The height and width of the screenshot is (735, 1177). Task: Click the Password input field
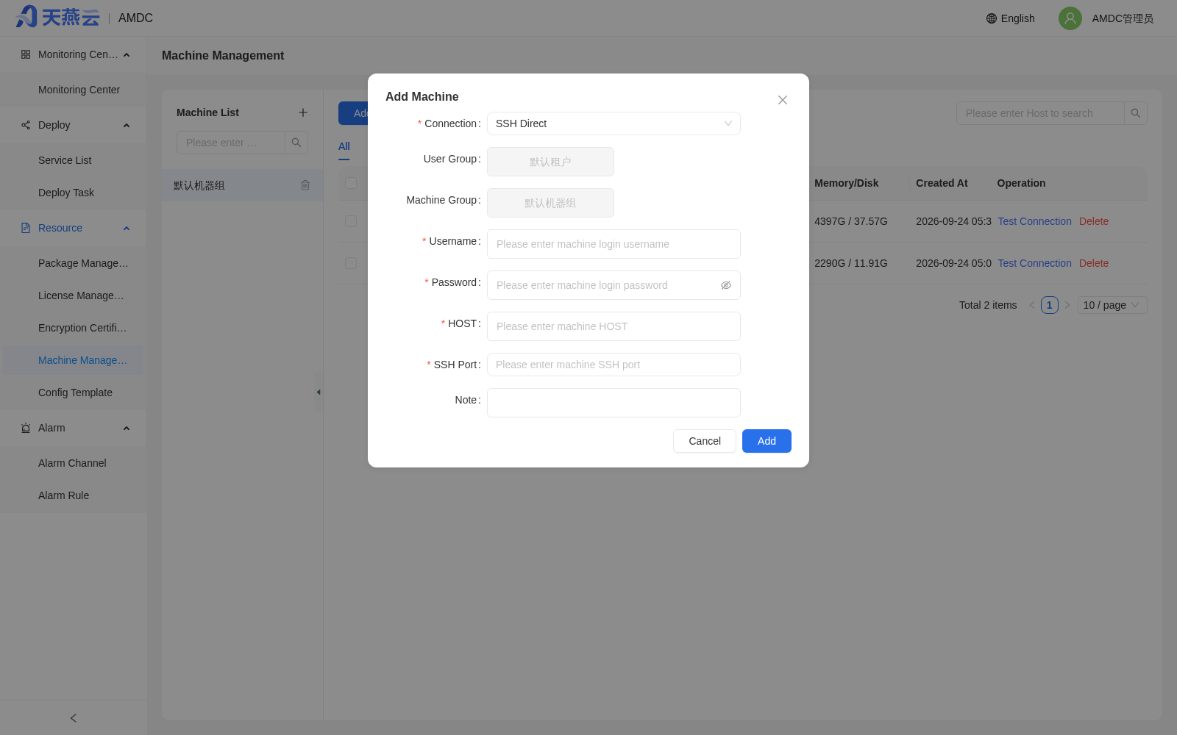tap(614, 285)
